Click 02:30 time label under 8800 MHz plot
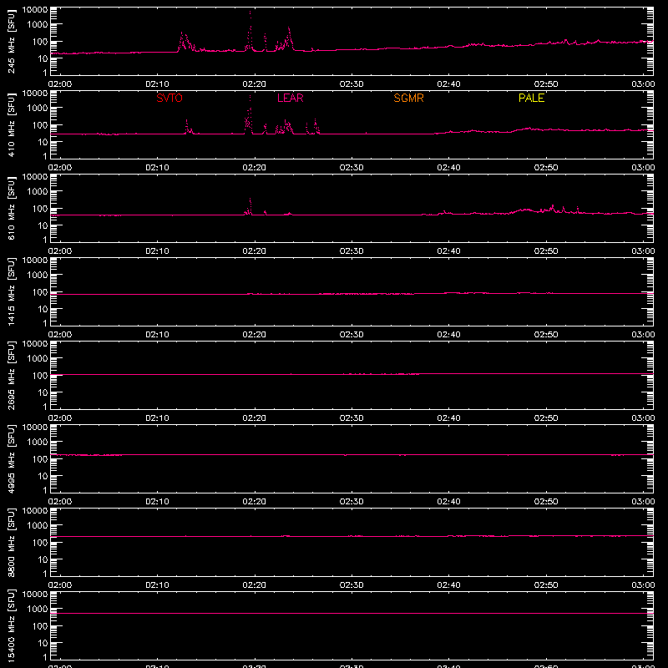 point(352,585)
